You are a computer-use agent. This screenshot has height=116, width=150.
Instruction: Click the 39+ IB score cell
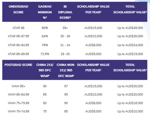coord(65,28)
